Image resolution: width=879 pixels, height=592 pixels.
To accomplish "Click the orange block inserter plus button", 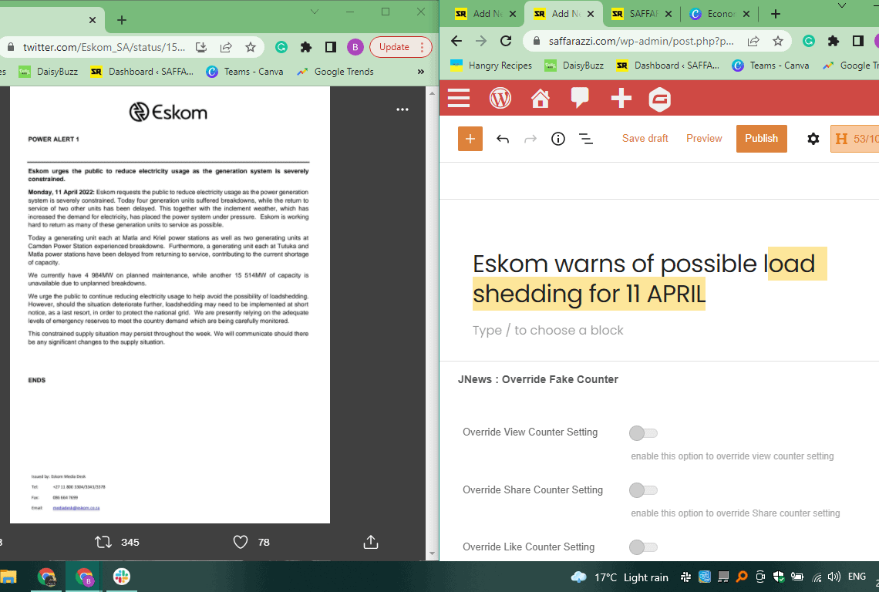I will click(470, 139).
